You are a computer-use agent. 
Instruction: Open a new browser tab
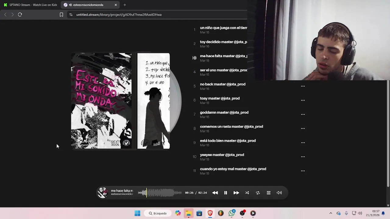pyautogui.click(x=125, y=5)
